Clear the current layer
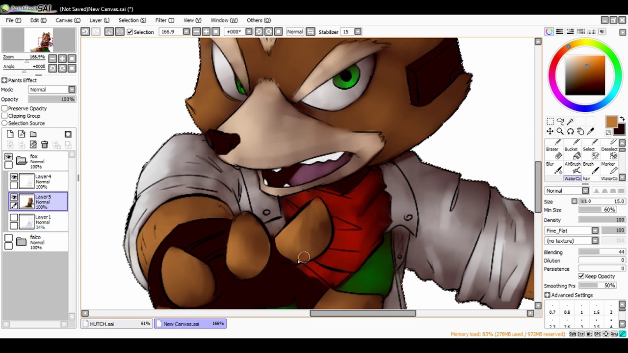Image resolution: width=628 pixels, height=353 pixels. 33,145
